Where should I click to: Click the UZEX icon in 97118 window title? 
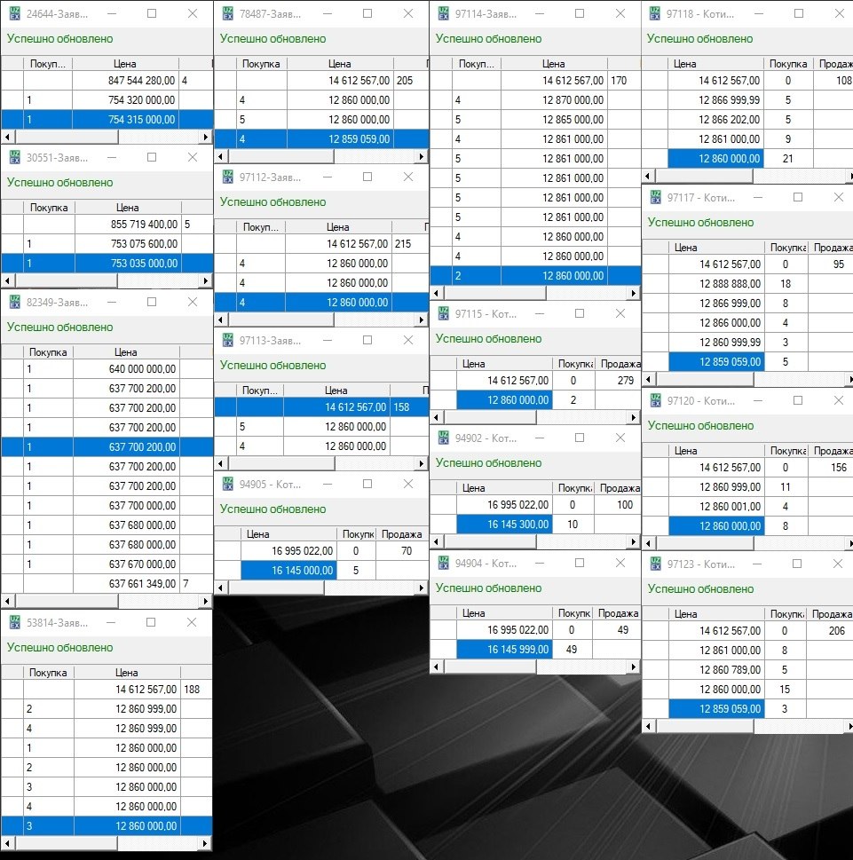click(655, 14)
